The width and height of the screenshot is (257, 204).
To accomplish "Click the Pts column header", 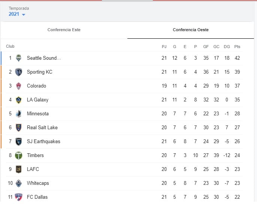I will (x=237, y=47).
